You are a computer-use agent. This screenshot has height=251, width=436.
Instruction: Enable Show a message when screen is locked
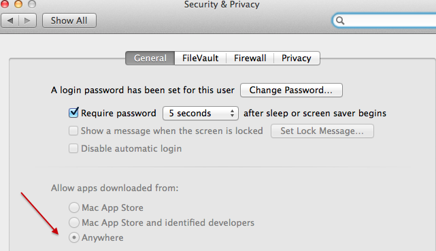[73, 131]
